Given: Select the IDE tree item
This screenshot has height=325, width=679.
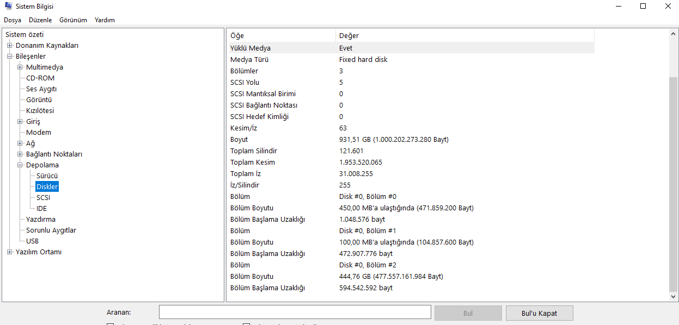Looking at the screenshot, I should (x=41, y=209).
